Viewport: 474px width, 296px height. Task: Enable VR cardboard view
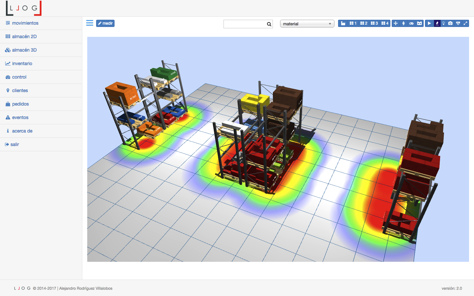419,23
